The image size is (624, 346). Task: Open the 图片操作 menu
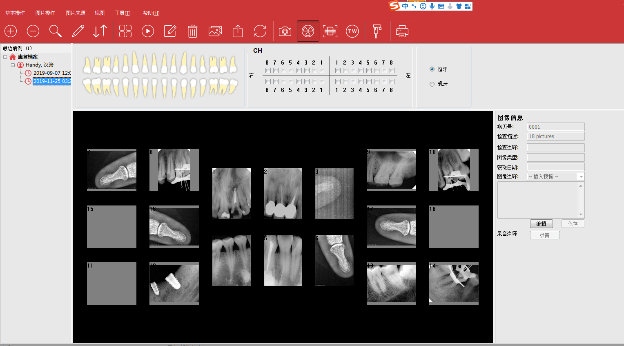click(x=45, y=13)
